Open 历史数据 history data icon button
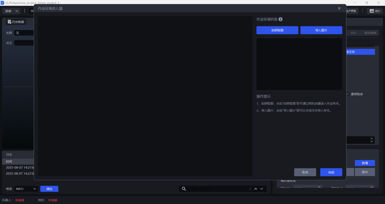 (x=16, y=22)
